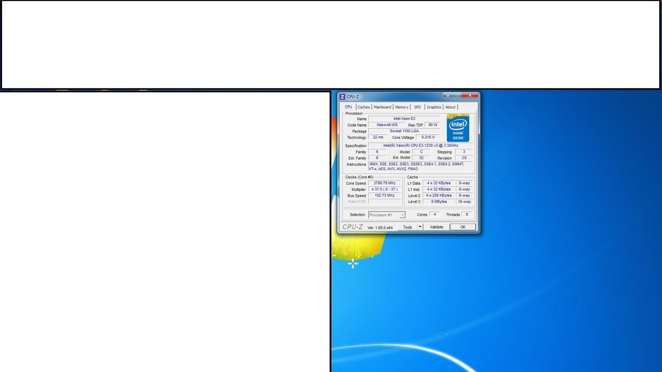662x372 pixels.
Task: Switch to the Memory tab
Action: click(x=402, y=107)
